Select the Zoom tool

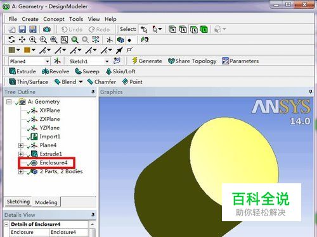32,40
